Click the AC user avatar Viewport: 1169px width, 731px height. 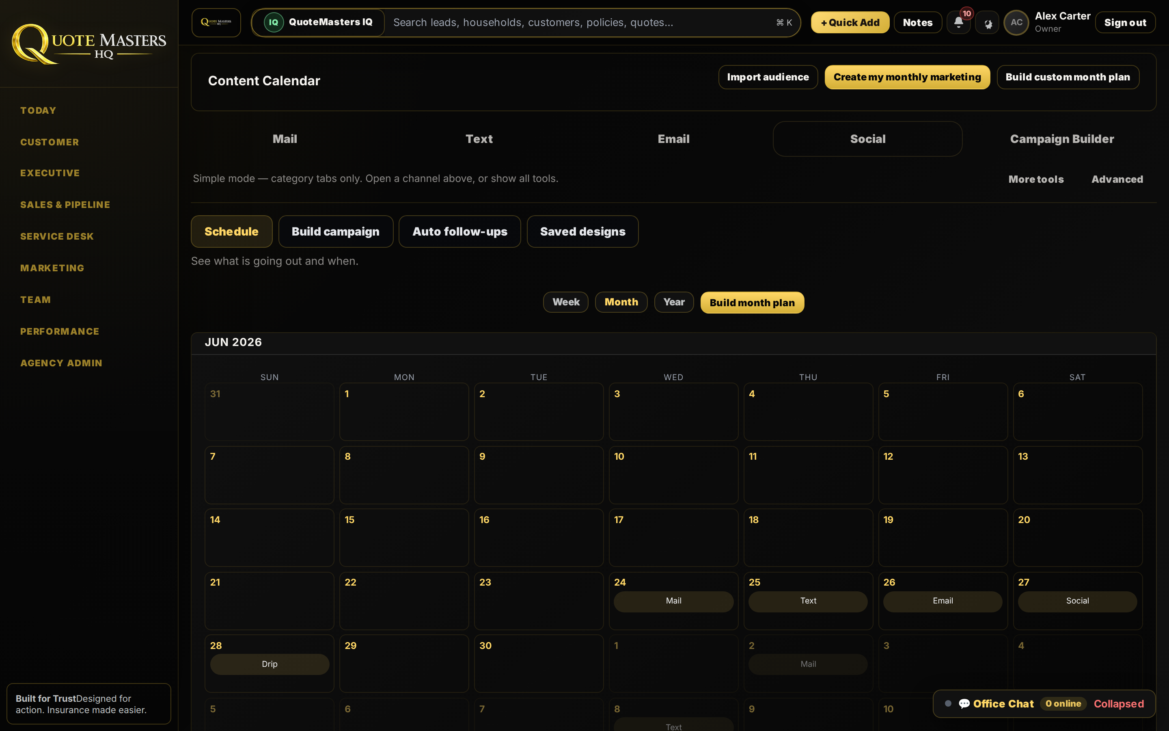point(1016,22)
